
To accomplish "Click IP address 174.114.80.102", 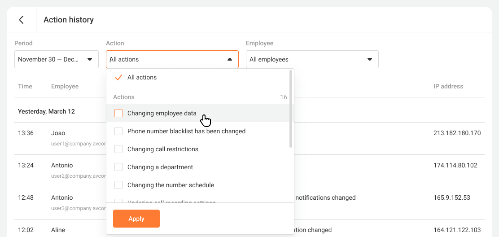I will click(455, 165).
